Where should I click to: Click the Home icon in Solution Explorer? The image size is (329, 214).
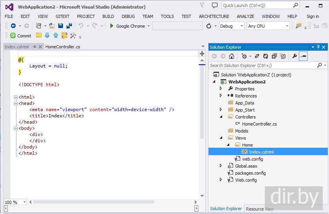point(232,56)
